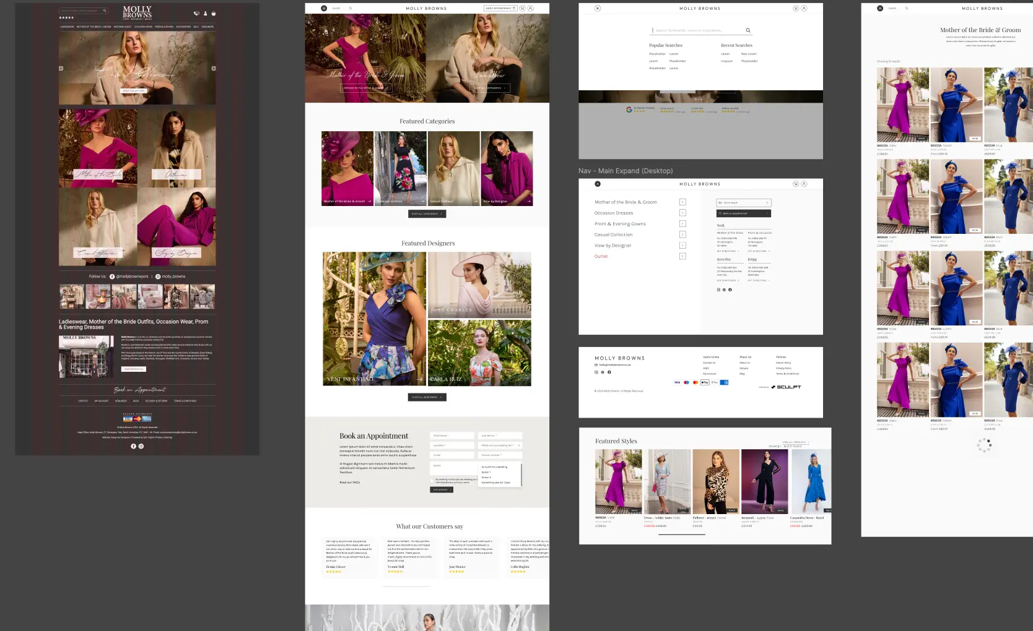Close the expanded nav with the dark X icon
1033x631 pixels.
598,184
